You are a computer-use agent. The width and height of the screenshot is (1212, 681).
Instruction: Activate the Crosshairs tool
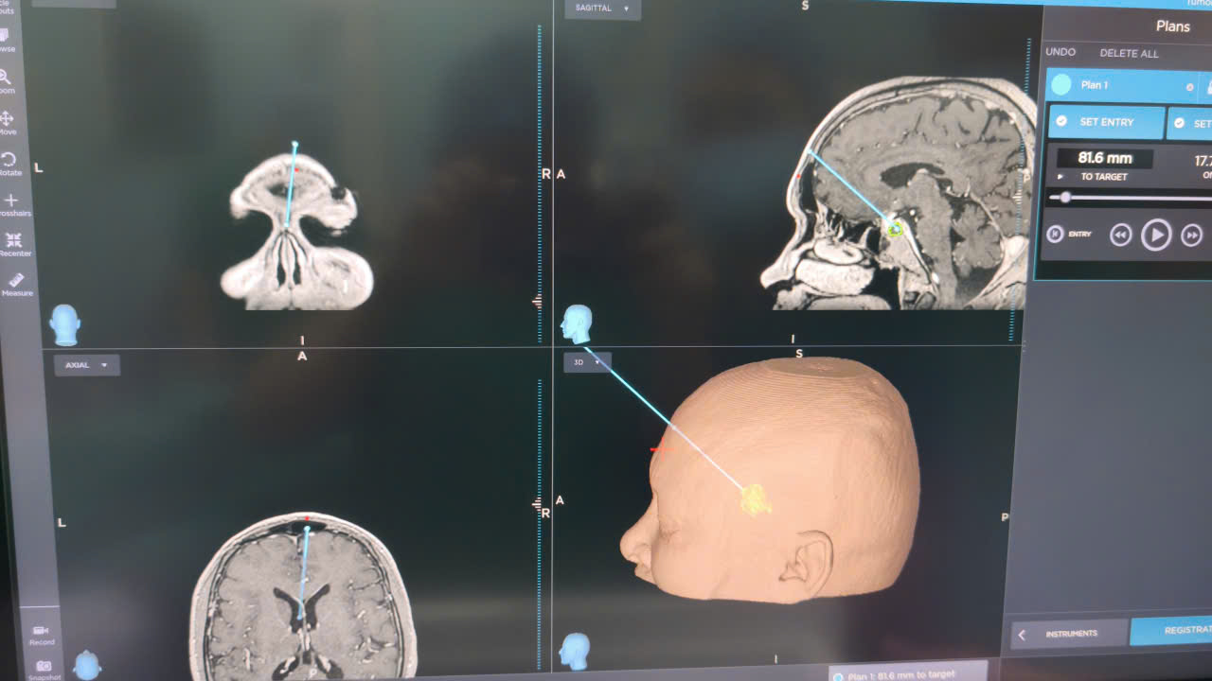(11, 205)
